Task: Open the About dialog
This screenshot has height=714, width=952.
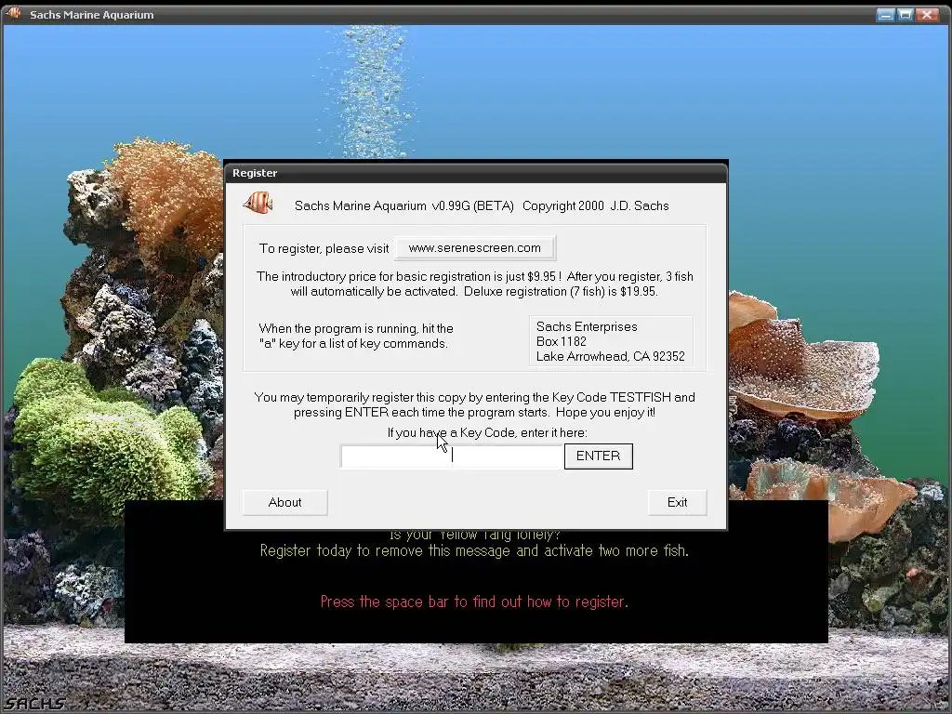Action: pos(284,502)
